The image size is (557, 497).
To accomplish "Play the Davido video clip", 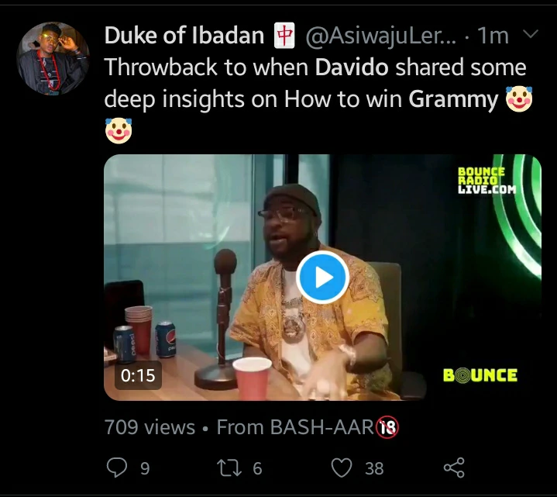I will tap(322, 277).
